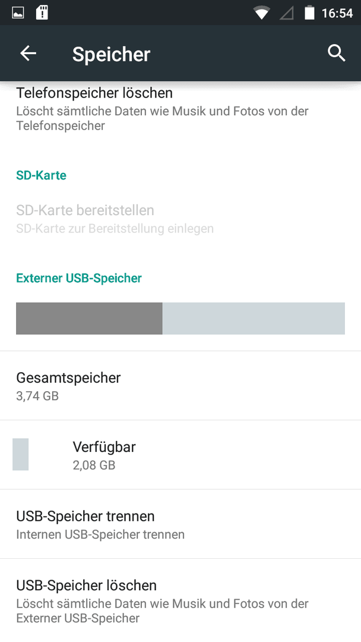Tap the Wi-Fi signal icon
The image size is (361, 642).
(261, 13)
